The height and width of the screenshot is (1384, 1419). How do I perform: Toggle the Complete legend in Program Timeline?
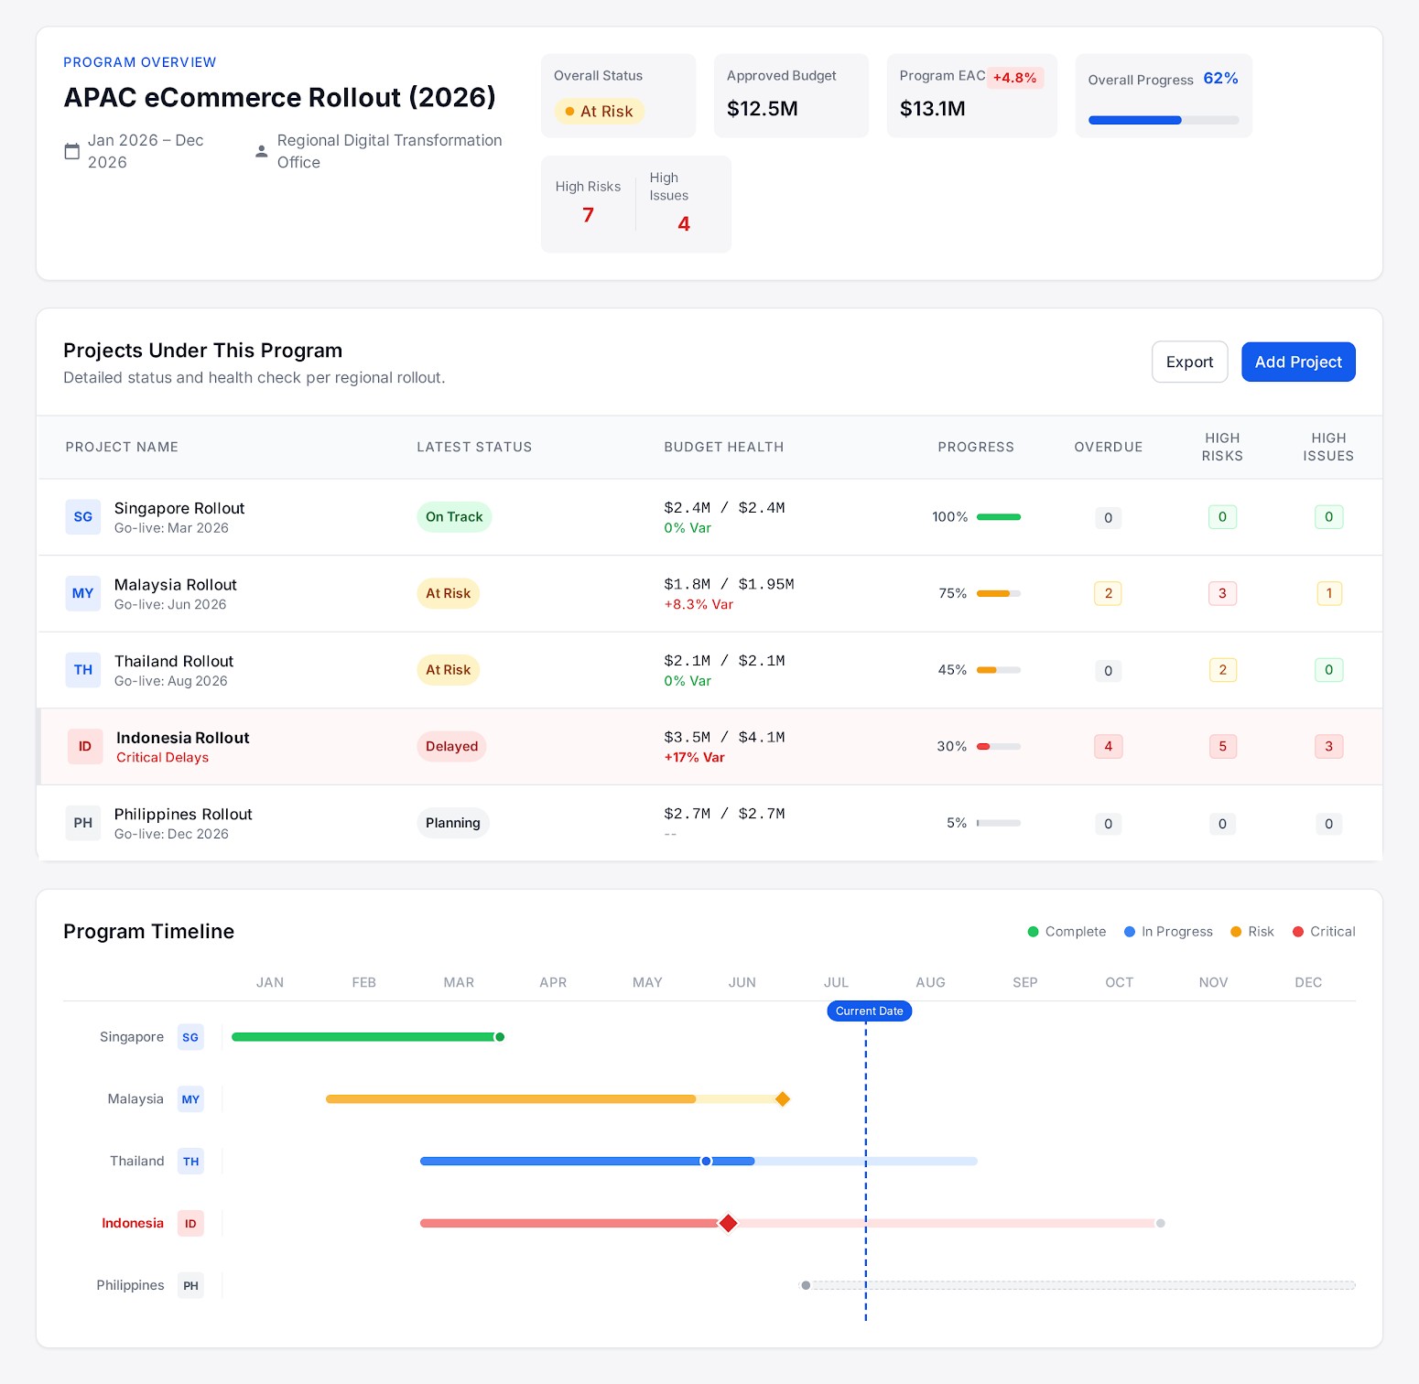pyautogui.click(x=1067, y=931)
